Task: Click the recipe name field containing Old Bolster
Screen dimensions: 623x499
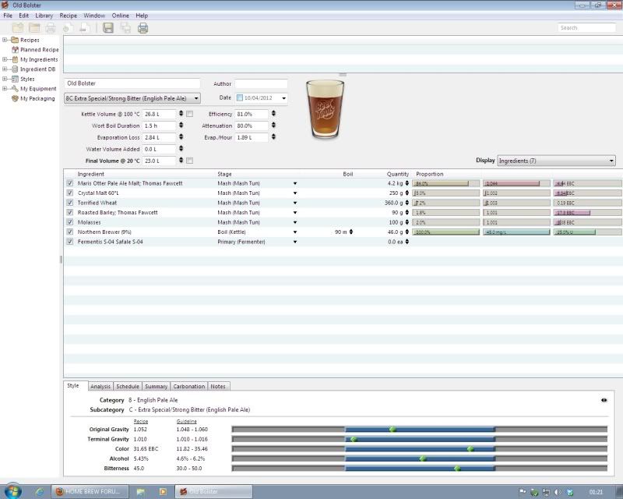Action: tap(132, 83)
